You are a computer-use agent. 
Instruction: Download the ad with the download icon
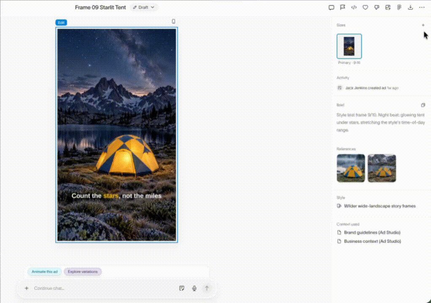[x=410, y=8]
